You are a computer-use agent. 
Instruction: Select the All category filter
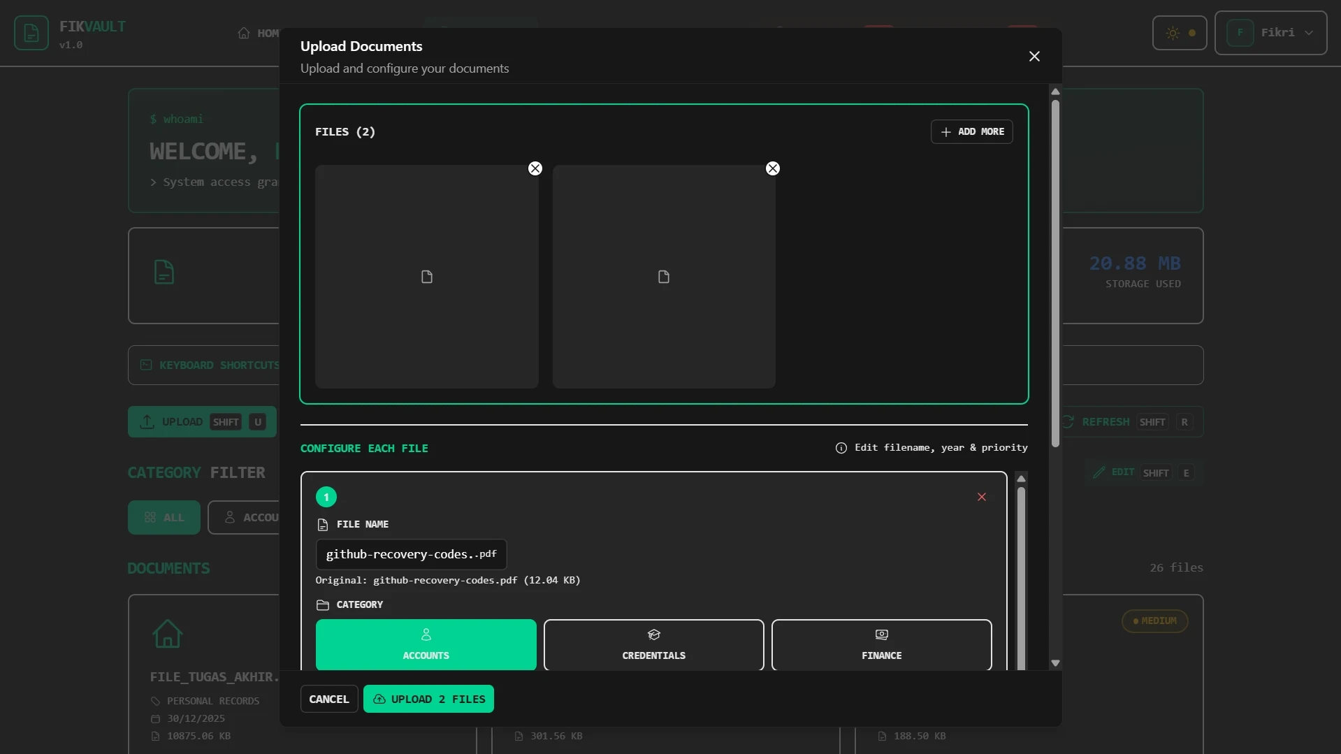pyautogui.click(x=164, y=518)
